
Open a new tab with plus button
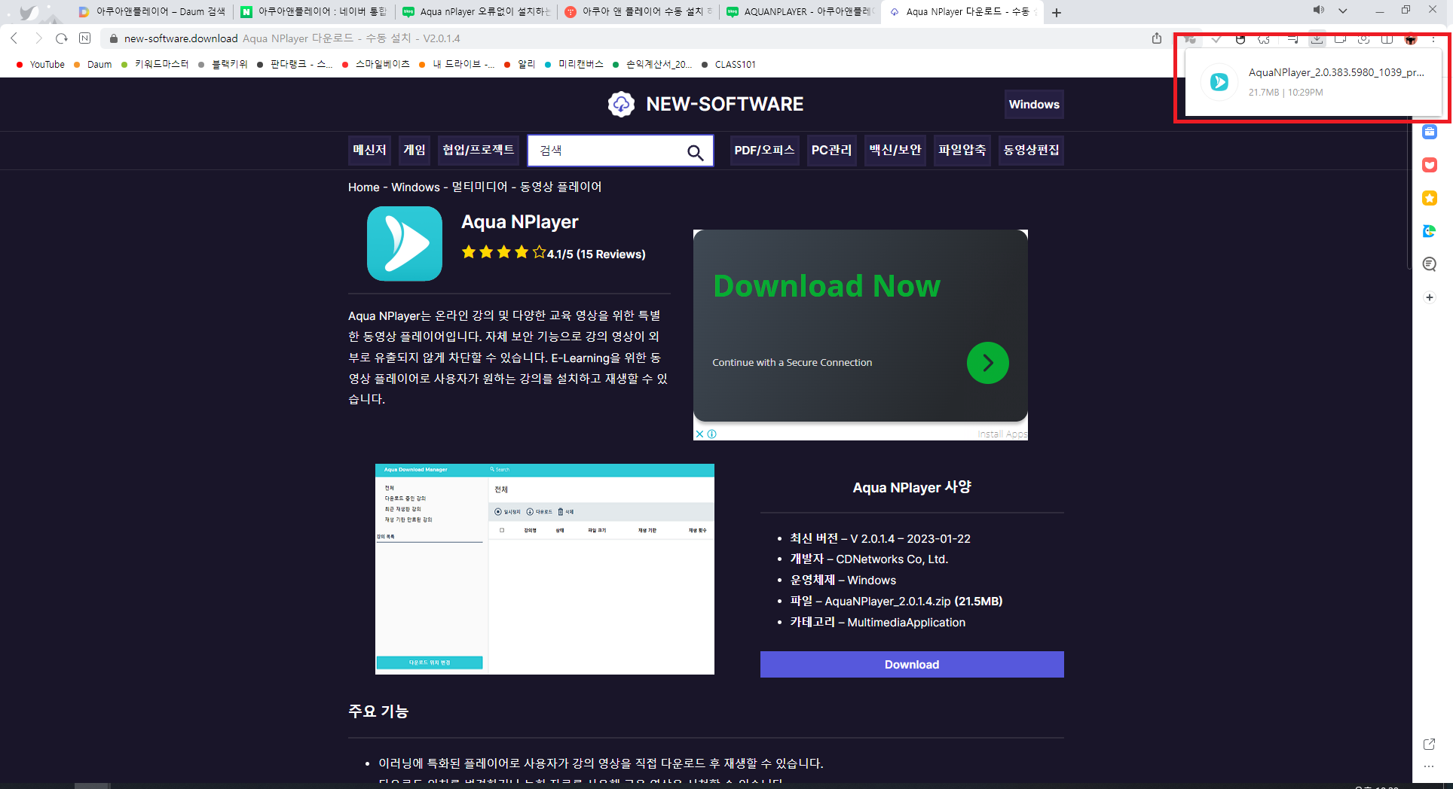[x=1057, y=12]
